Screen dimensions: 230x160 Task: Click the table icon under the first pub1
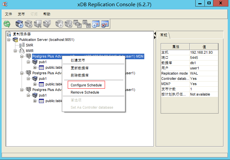41,68
